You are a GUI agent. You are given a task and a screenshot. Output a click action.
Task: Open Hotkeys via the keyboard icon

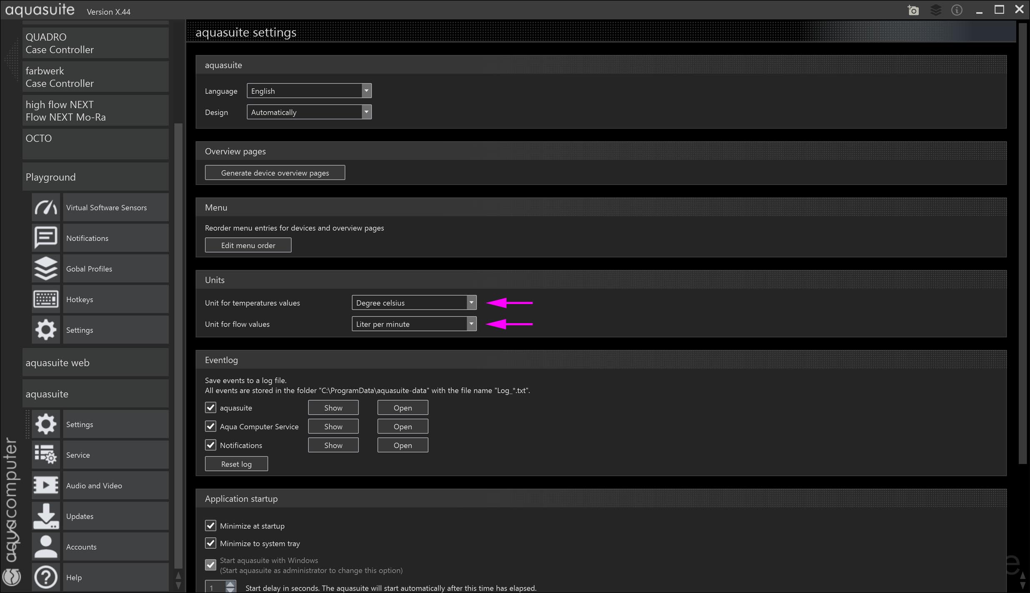[x=45, y=299]
